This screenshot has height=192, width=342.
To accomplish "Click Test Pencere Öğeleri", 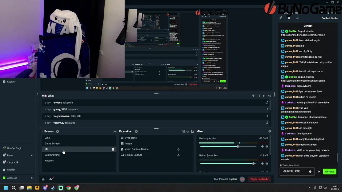I will [225, 179].
